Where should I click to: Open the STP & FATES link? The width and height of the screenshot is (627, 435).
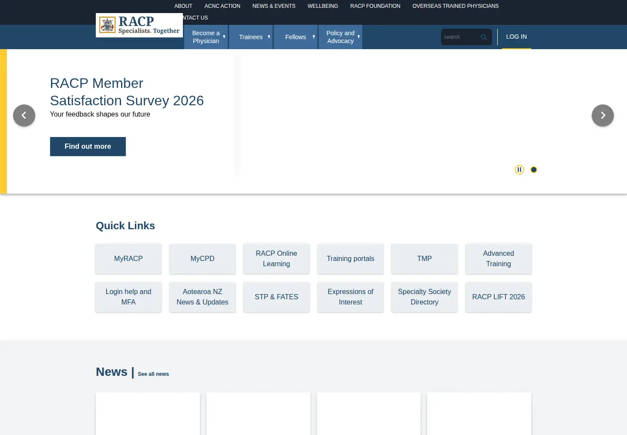click(x=276, y=297)
